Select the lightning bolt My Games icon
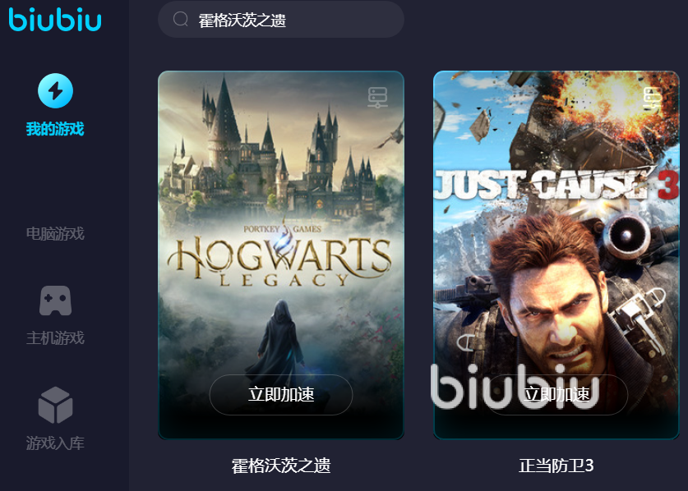Screen dimensions: 688x491 coord(55,91)
